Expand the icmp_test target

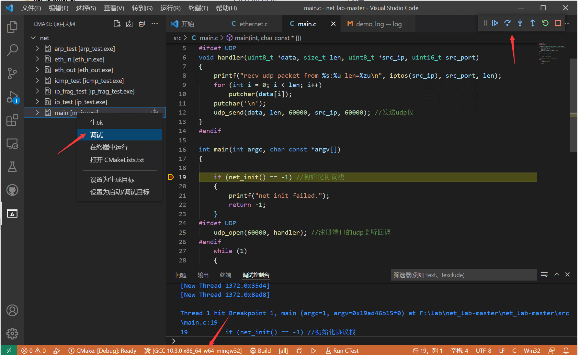[37, 81]
